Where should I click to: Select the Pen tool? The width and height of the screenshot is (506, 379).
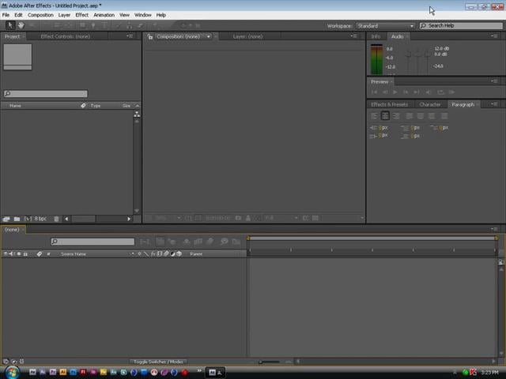(93, 25)
